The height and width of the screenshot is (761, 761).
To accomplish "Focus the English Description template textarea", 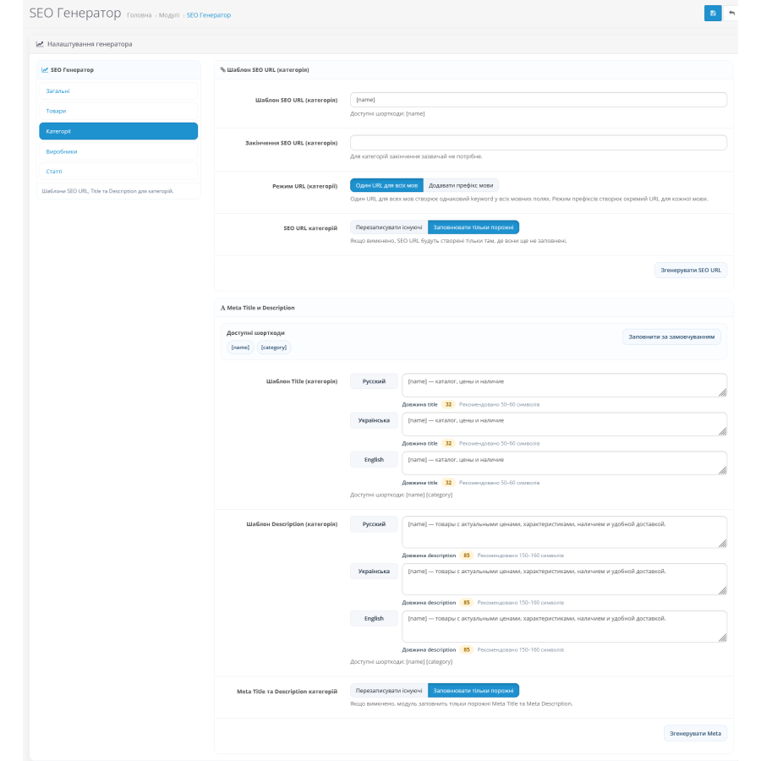I will point(564,627).
